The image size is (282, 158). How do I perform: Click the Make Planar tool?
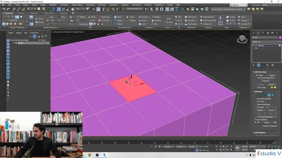(x=220, y=20)
